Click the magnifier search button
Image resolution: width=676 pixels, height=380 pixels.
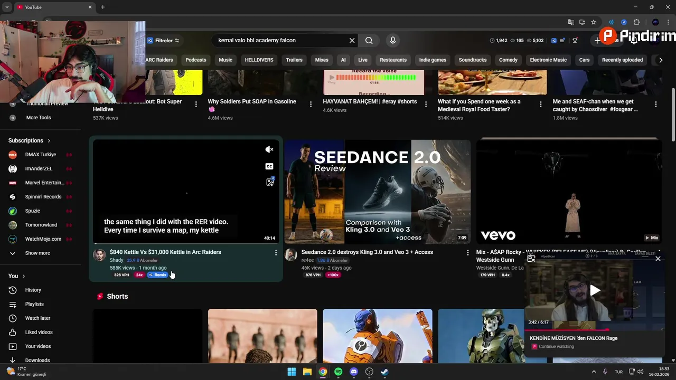click(x=369, y=41)
